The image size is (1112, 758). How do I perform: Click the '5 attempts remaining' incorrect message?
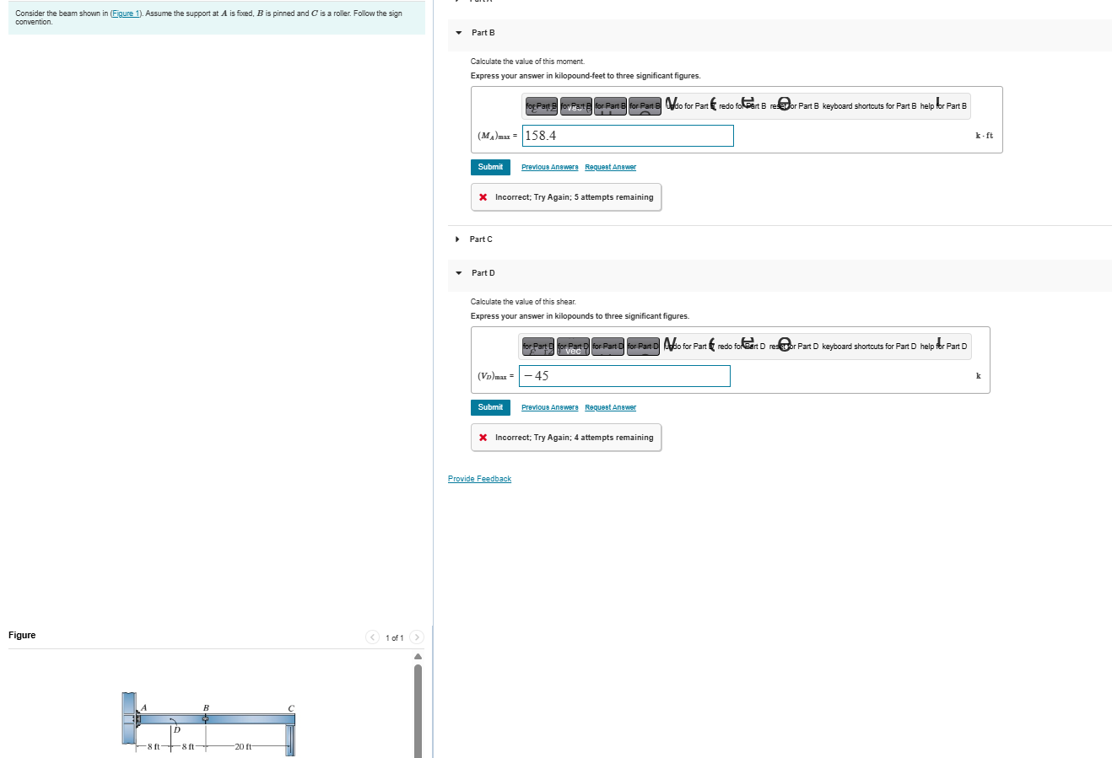566,197
